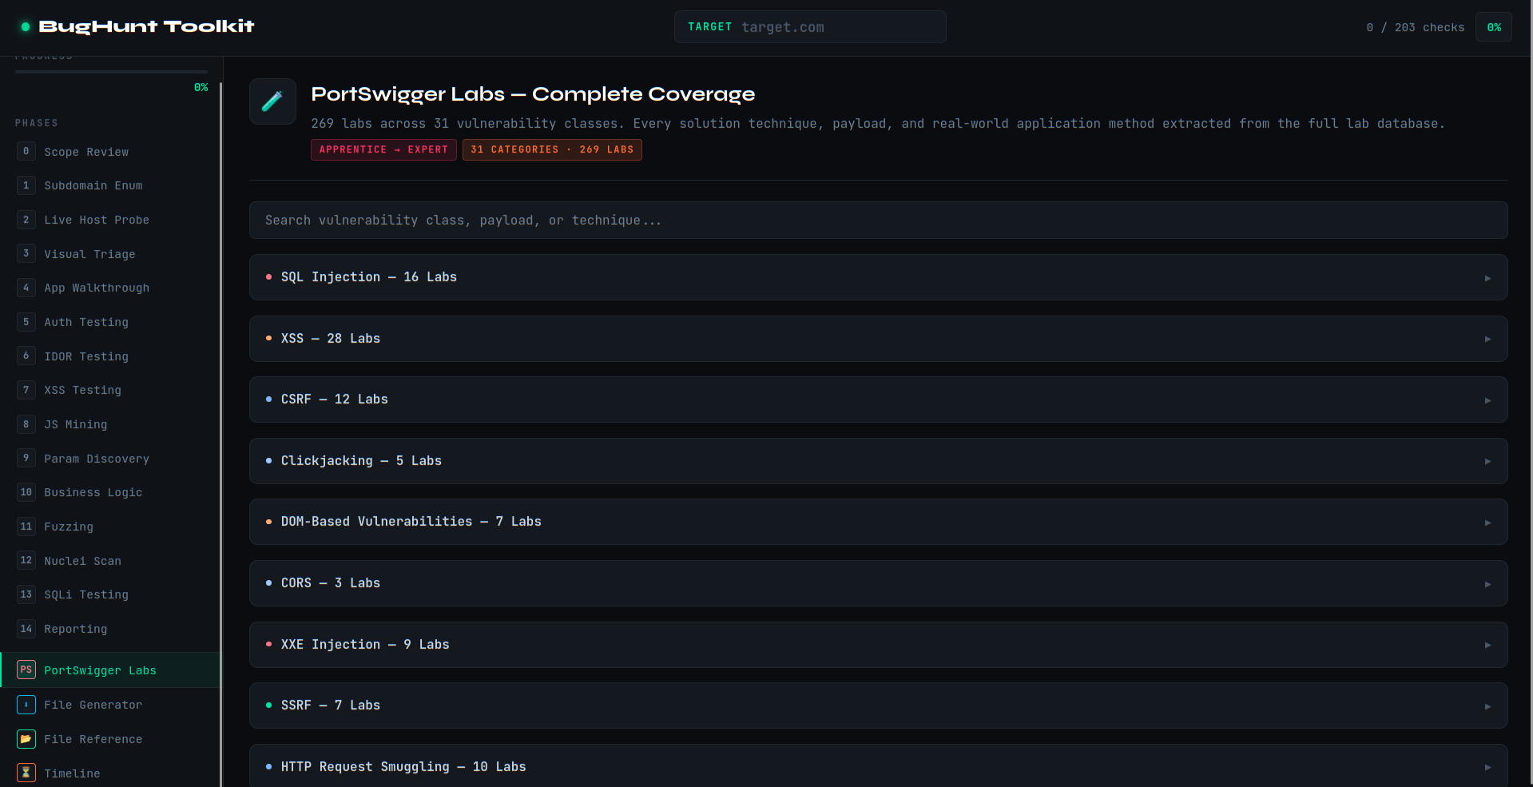Open the Scope Review phase
Screen dimensions: 1533x787
pyautogui.click(x=110, y=152)
